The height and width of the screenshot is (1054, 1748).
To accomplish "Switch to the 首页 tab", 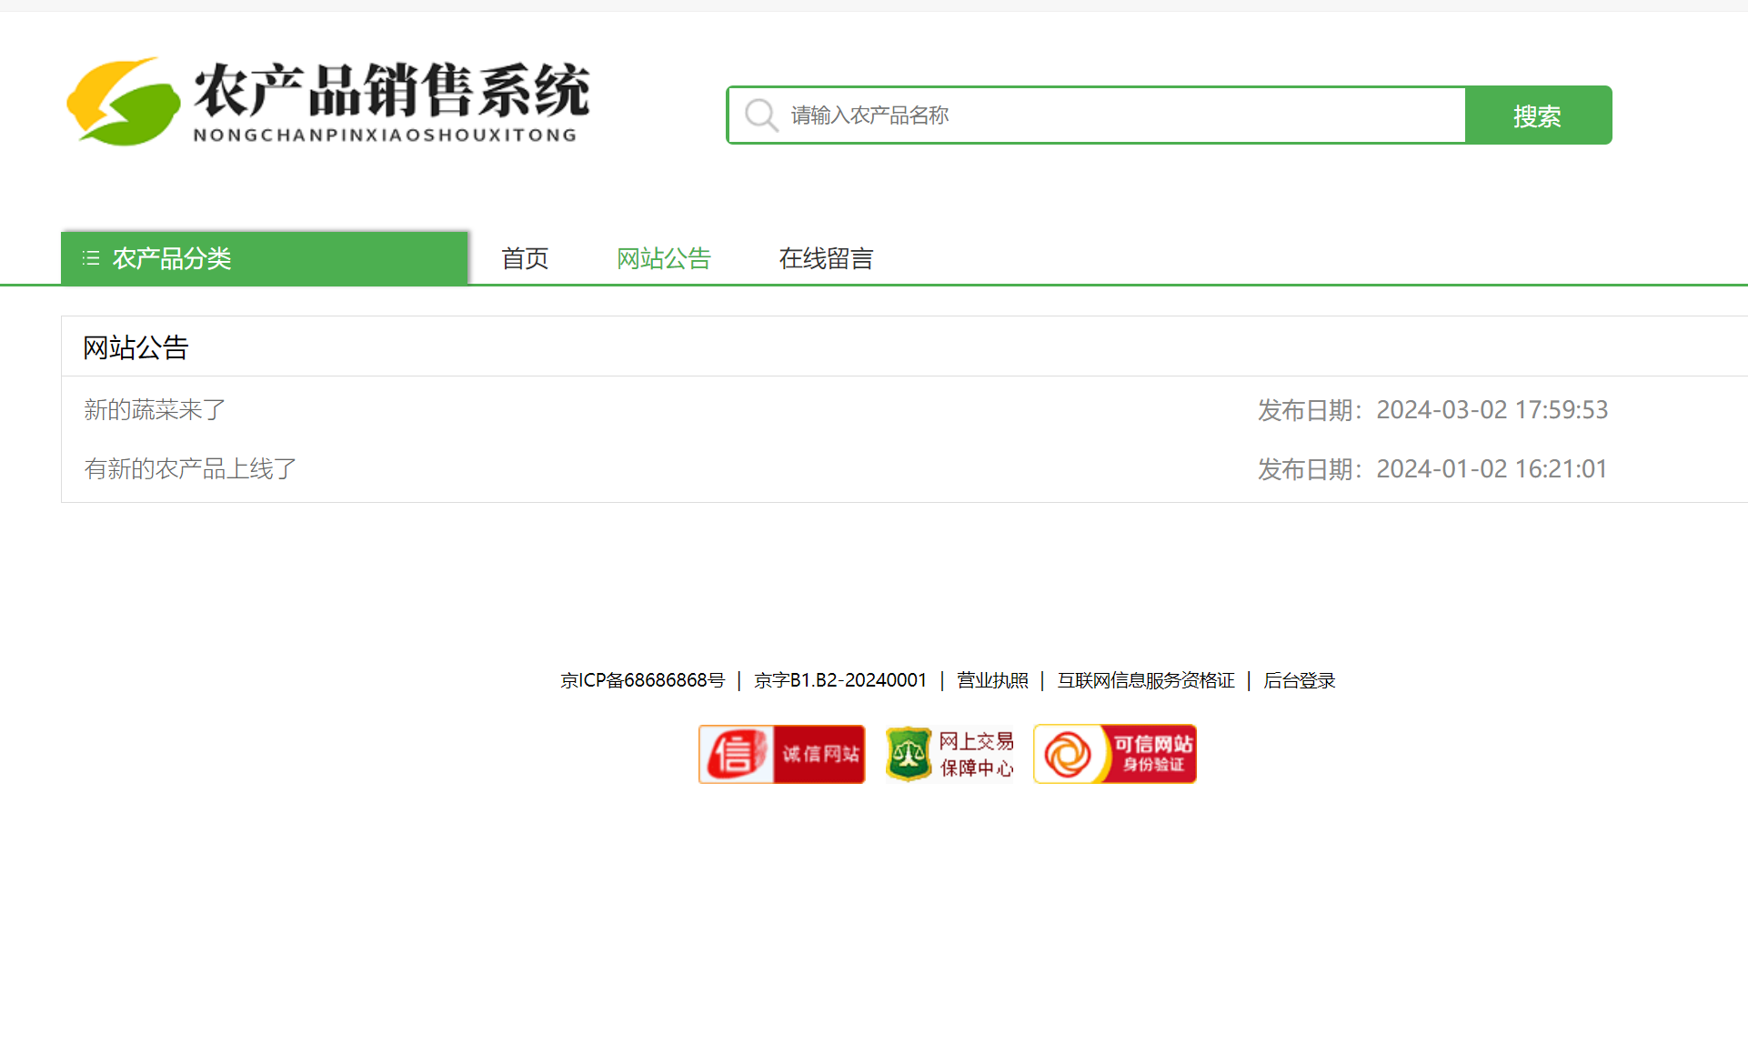I will [x=524, y=257].
